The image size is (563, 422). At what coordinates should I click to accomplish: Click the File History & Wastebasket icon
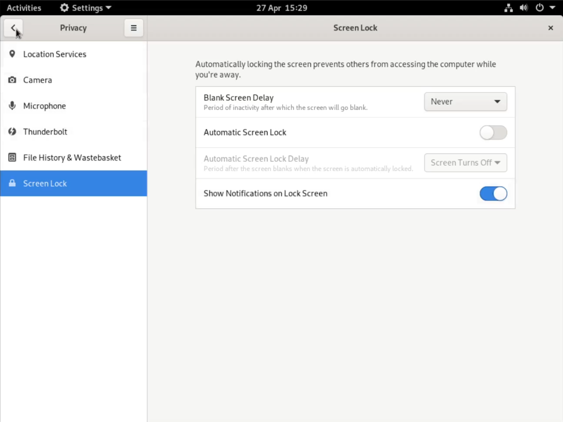point(12,158)
